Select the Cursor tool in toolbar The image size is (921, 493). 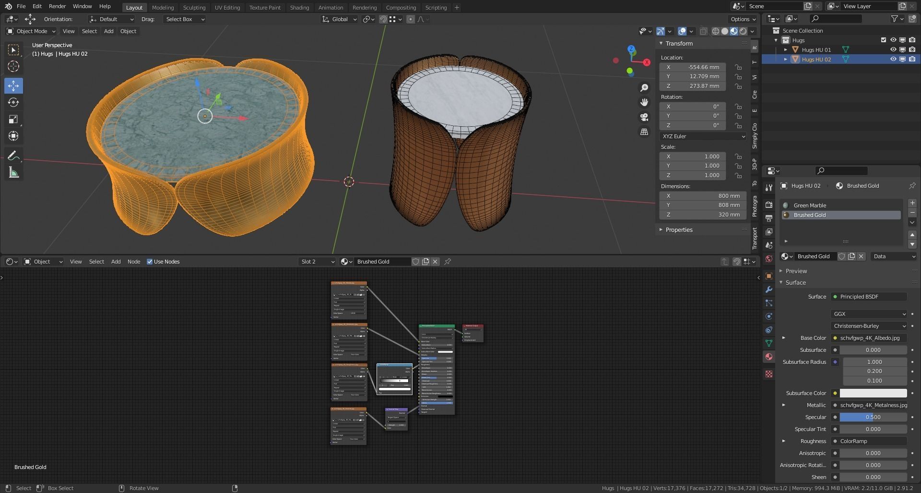(x=13, y=66)
